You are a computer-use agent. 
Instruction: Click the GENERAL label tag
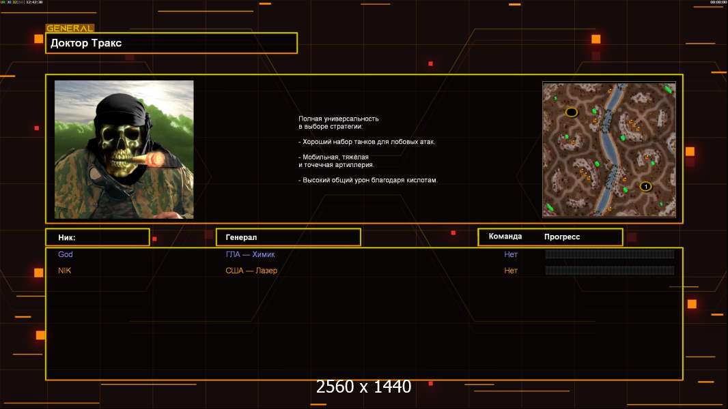click(69, 29)
